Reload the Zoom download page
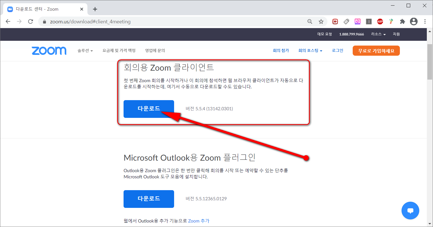Image resolution: width=433 pixels, height=227 pixels. [31, 22]
